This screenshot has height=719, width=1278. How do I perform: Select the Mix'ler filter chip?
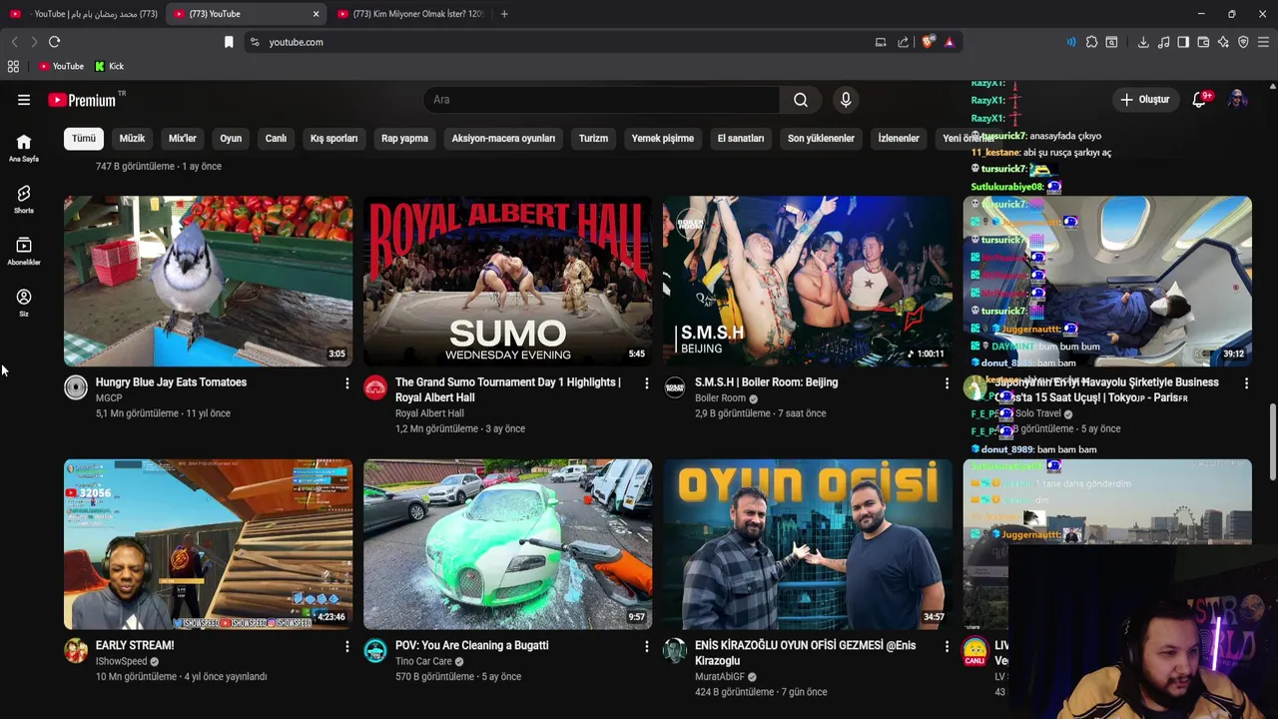pyautogui.click(x=183, y=139)
